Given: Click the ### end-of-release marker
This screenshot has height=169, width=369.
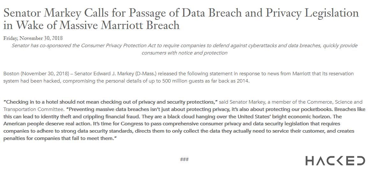Looking at the screenshot, I should [x=184, y=159].
